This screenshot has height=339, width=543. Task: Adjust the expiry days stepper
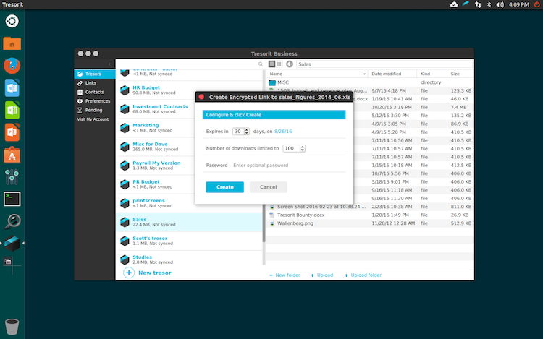(248, 132)
